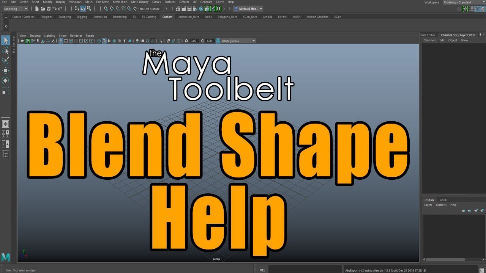This screenshot has height=273, width=486.
Task: Click the MEL script language toggle
Action: (262, 270)
